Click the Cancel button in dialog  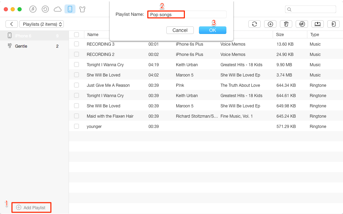pos(180,30)
